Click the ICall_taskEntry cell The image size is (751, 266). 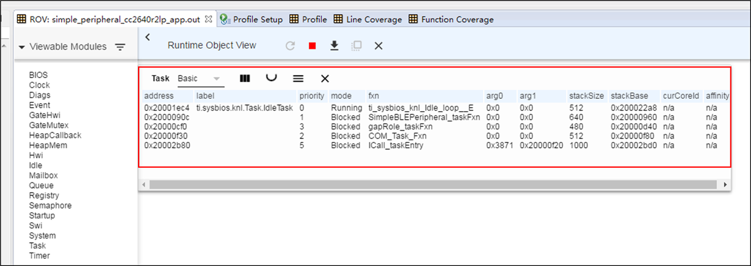point(396,145)
